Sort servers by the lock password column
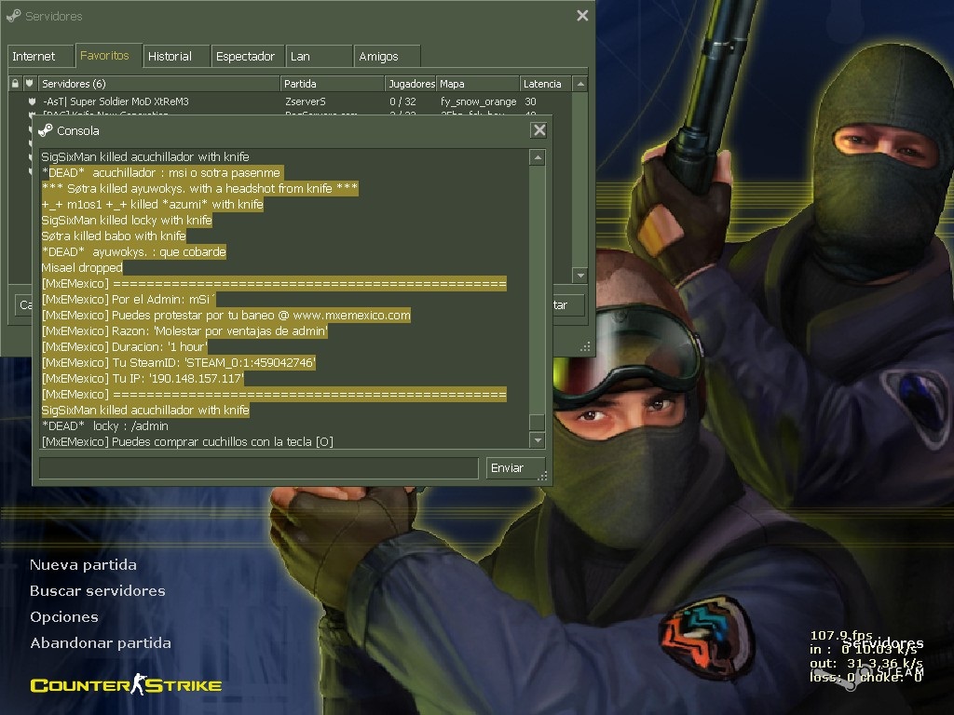Image resolution: width=954 pixels, height=715 pixels. tap(15, 83)
